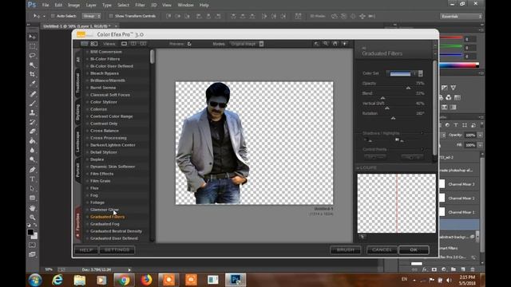511x287 pixels.
Task: Expand the Control Points section
Action: (x=422, y=149)
